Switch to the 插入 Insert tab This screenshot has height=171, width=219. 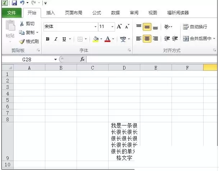coord(51,13)
